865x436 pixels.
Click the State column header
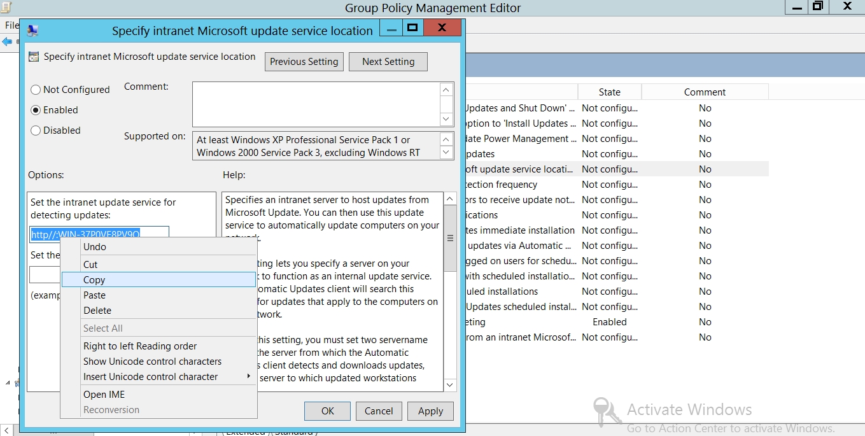[609, 92]
